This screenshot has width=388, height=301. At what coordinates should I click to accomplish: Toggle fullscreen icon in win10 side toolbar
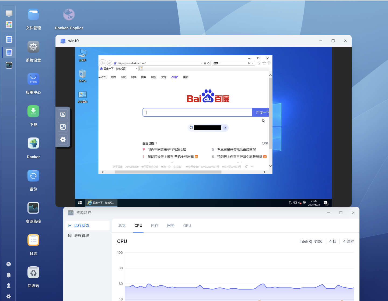click(x=63, y=127)
